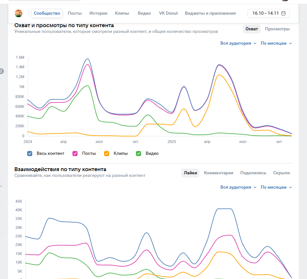Click the 16.10–14.11 date range field
Image resolution: width=307 pixels, height=279 pixels.
click(x=266, y=13)
